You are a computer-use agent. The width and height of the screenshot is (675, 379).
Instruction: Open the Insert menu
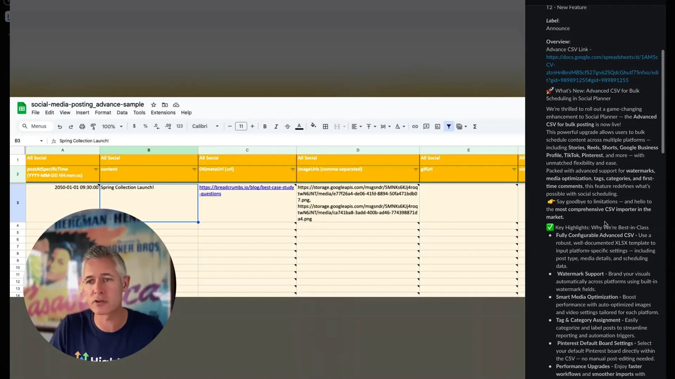click(x=83, y=113)
